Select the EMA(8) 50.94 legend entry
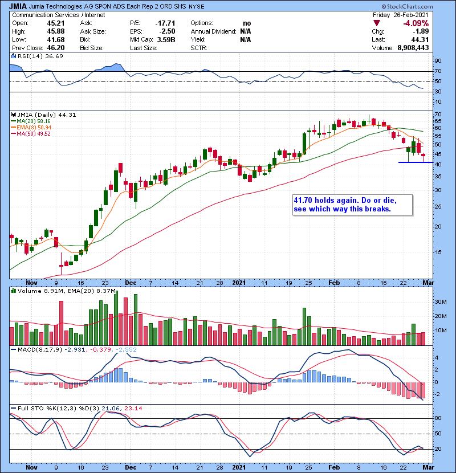 pyautogui.click(x=31, y=127)
